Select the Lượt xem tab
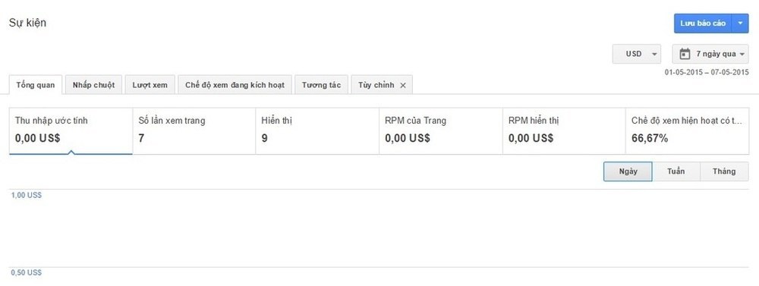The height and width of the screenshot is (286, 759). 150,85
